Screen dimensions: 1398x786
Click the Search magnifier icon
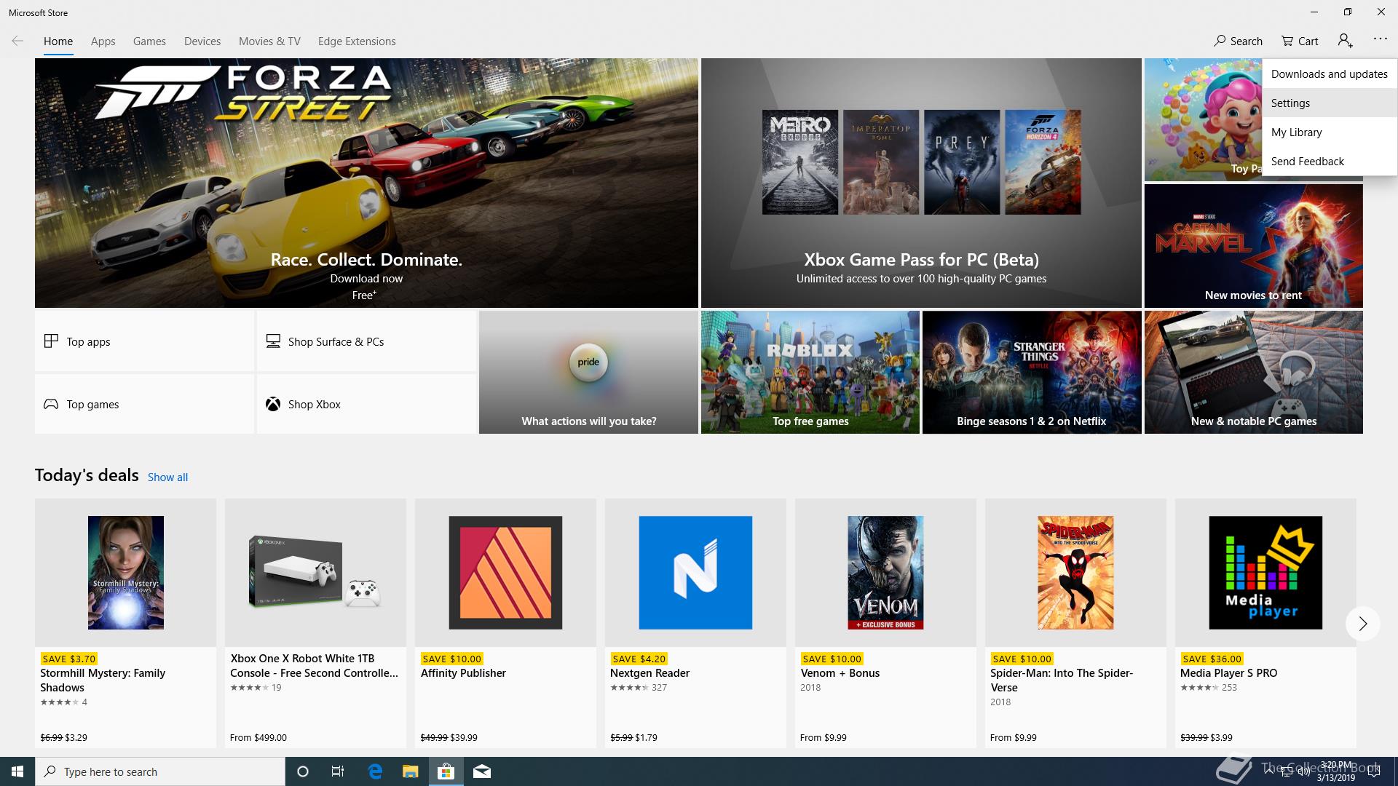(1220, 41)
